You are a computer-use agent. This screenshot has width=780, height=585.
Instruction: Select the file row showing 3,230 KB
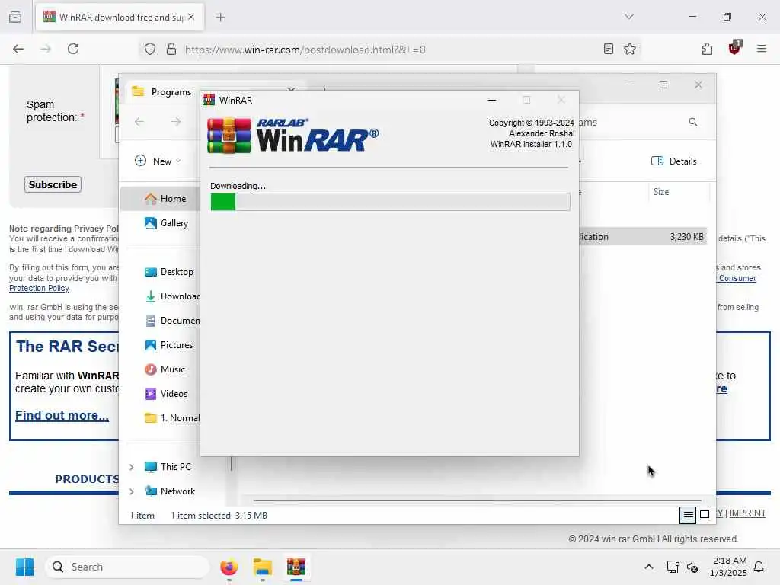(643, 237)
